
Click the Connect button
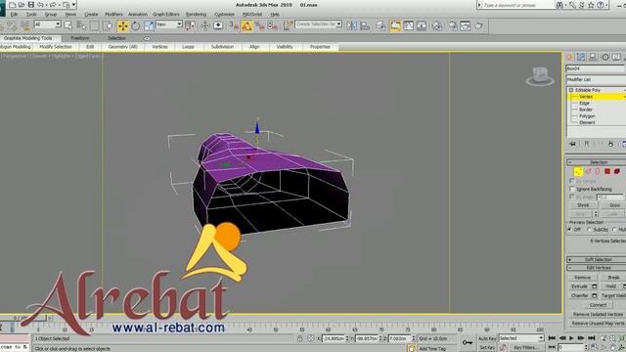[598, 305]
